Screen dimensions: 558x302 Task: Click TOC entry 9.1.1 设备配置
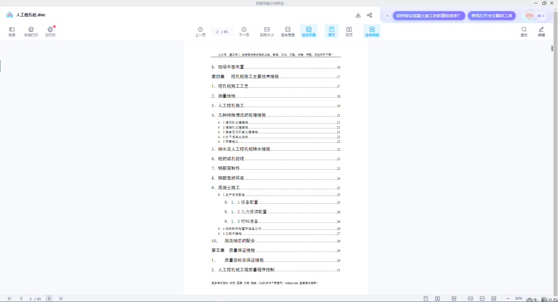pyautogui.click(x=282, y=202)
